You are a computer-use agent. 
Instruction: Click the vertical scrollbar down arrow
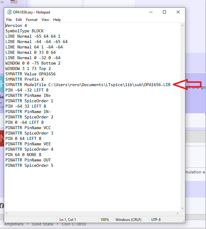click(182, 208)
